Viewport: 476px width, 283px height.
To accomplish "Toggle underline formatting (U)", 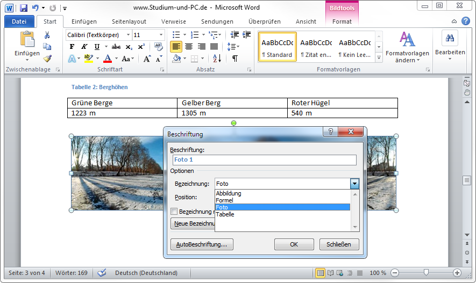I will point(97,47).
